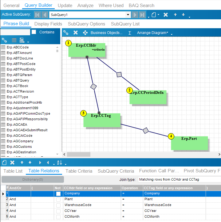221x222 pixels.
Task: Toggle Not checkbox in WarehouseCode row
Action: click(x=58, y=205)
